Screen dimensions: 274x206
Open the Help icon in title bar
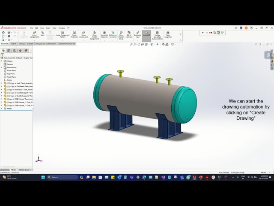coord(251,28)
